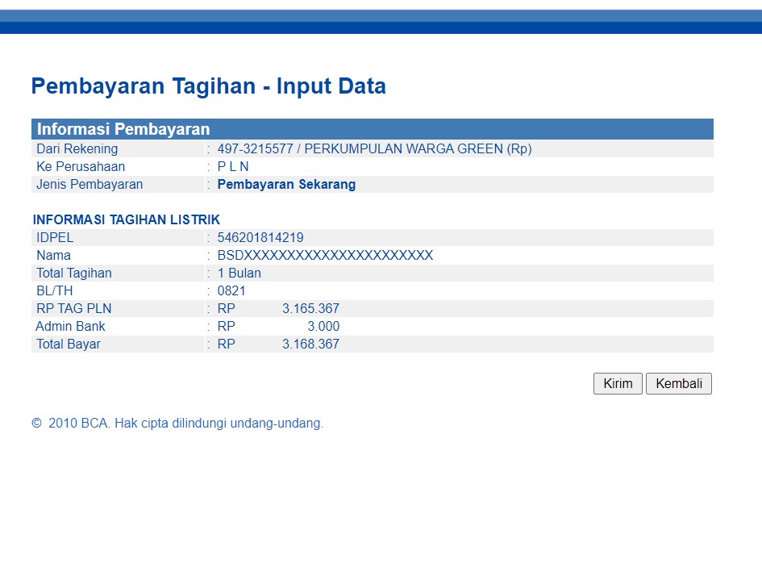Select the Total Bayar amount 3.168.367
The image size is (762, 572).
pos(310,344)
